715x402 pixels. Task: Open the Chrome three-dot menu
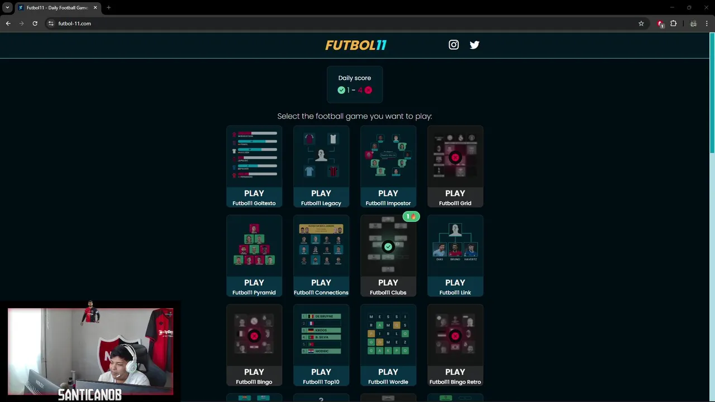click(707, 23)
